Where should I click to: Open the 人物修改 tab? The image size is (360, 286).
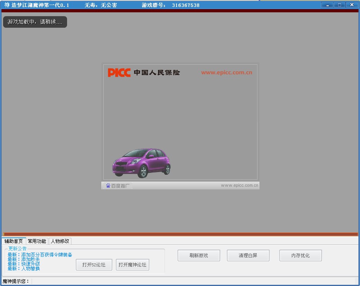click(60, 241)
